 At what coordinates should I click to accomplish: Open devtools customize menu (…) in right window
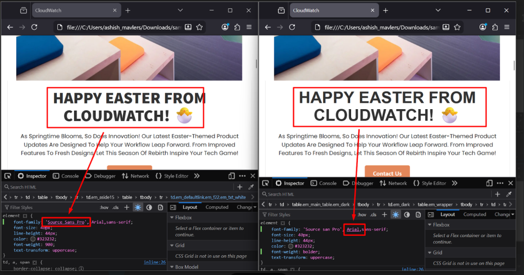[x=500, y=183]
